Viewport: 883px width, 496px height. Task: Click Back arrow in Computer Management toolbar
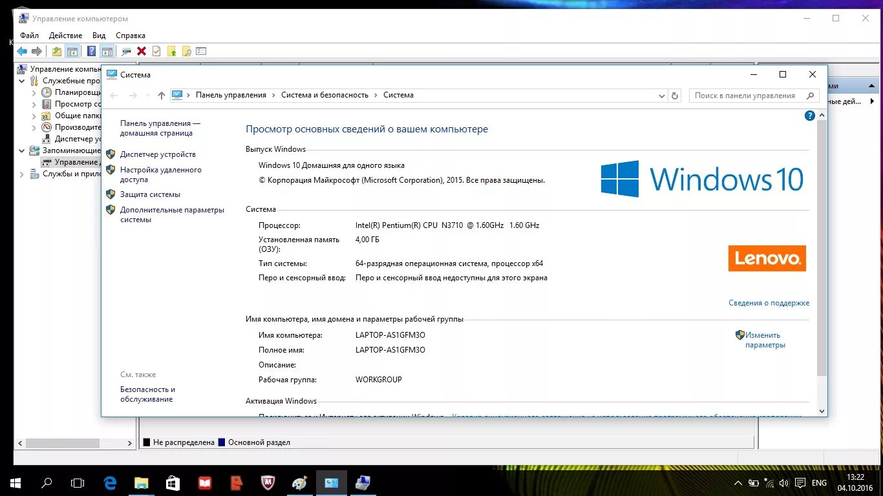coord(22,52)
